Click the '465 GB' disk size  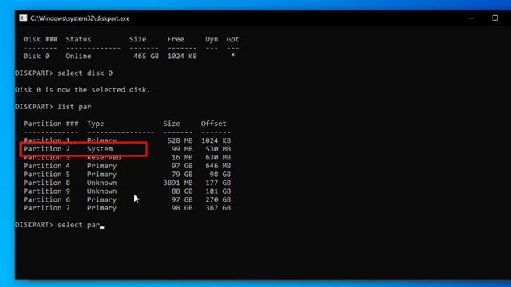(146, 57)
